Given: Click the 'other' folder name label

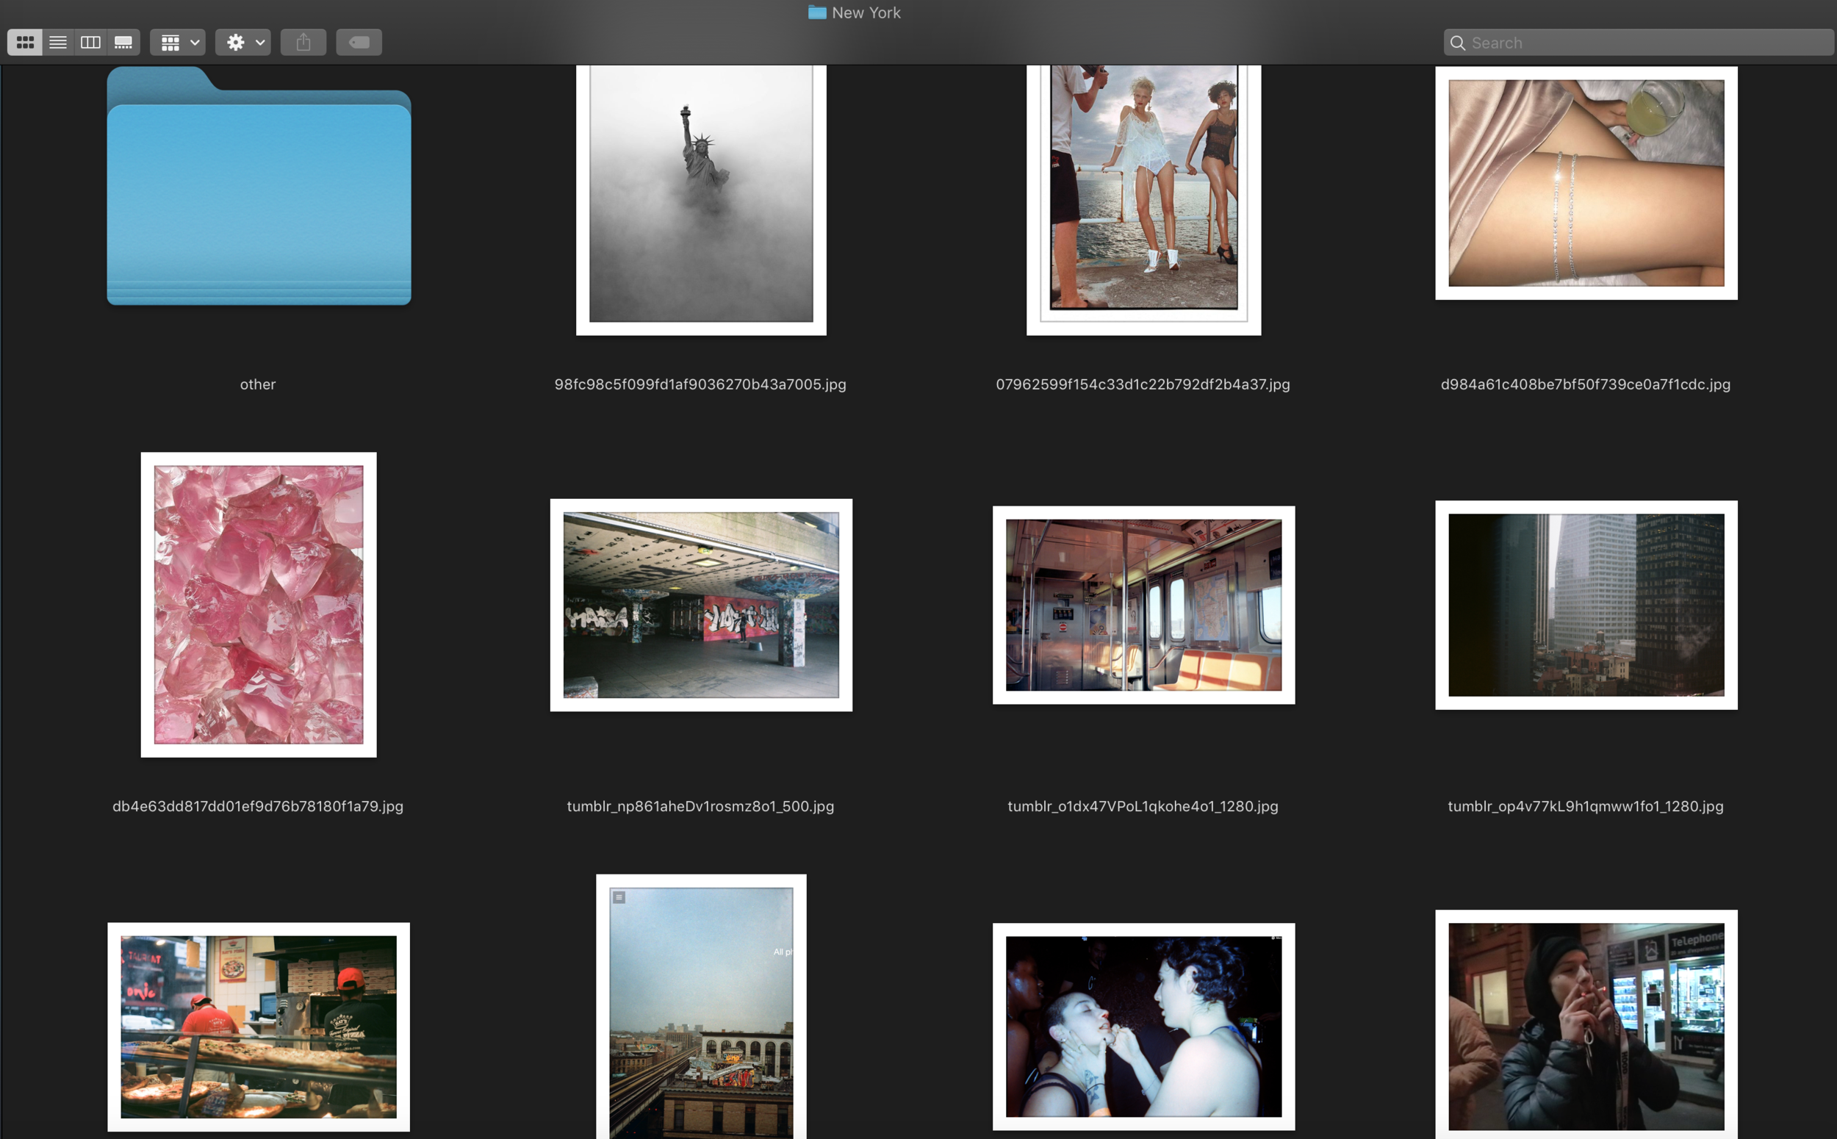Looking at the screenshot, I should (x=258, y=384).
